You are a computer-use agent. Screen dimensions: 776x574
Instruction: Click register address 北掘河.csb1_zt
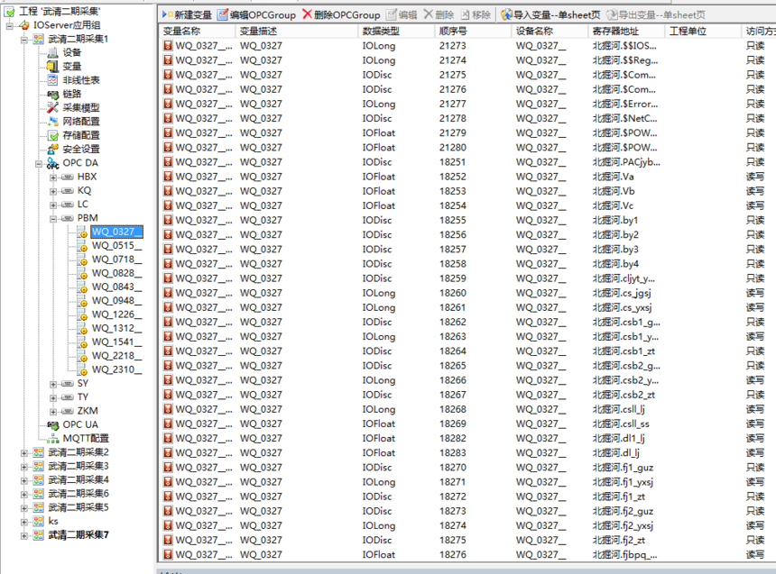point(624,351)
